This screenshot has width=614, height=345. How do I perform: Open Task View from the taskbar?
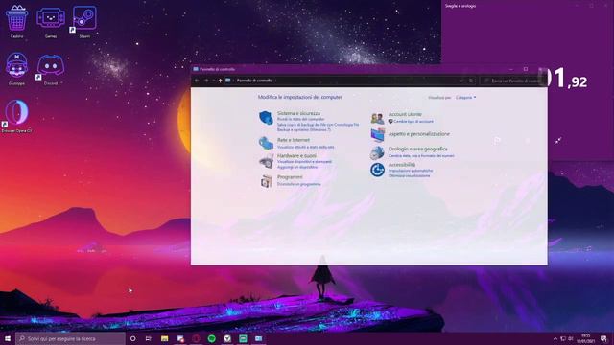pyautogui.click(x=149, y=338)
